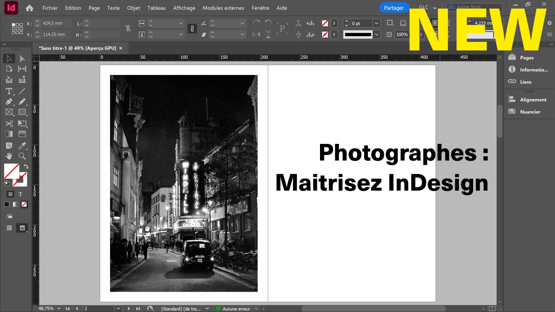The height and width of the screenshot is (312, 555).
Task: Click the Direct Selection arrow tool
Action: [x=22, y=59]
